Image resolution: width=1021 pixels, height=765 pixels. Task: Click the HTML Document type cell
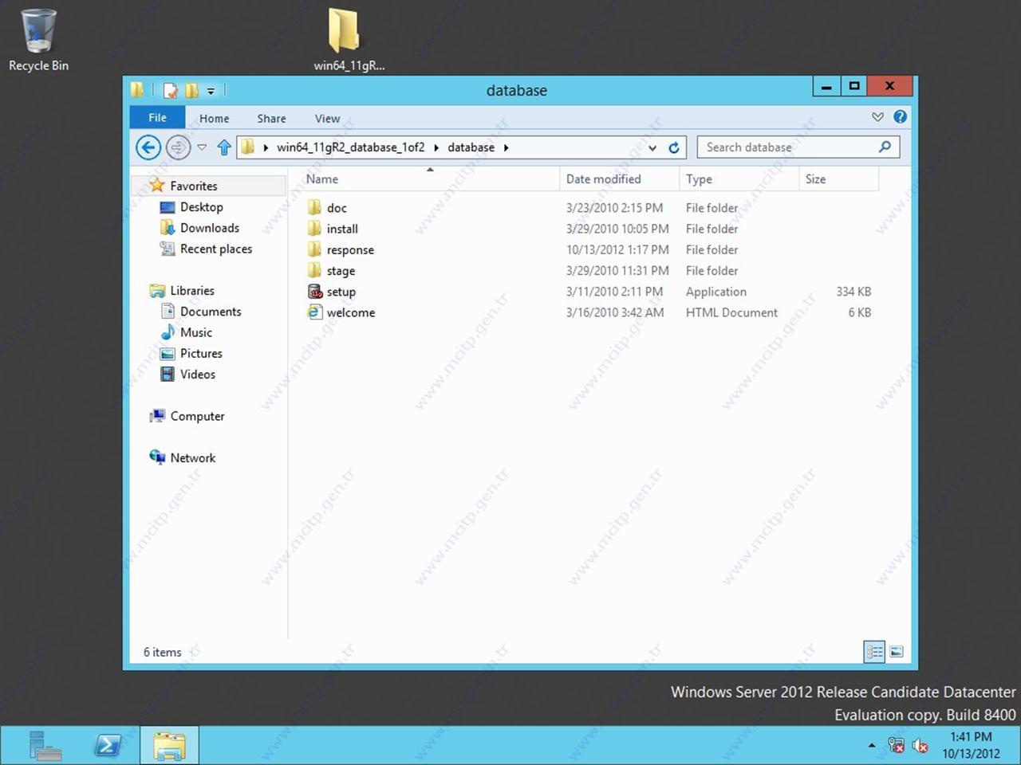pyautogui.click(x=731, y=312)
